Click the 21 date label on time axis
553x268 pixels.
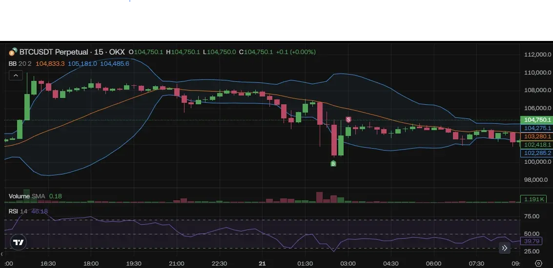click(262, 264)
